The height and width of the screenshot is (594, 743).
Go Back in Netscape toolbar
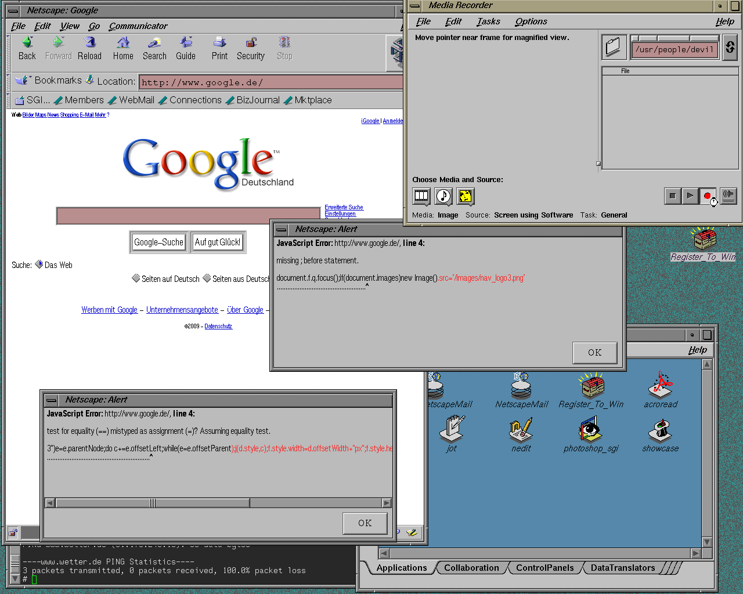[27, 49]
